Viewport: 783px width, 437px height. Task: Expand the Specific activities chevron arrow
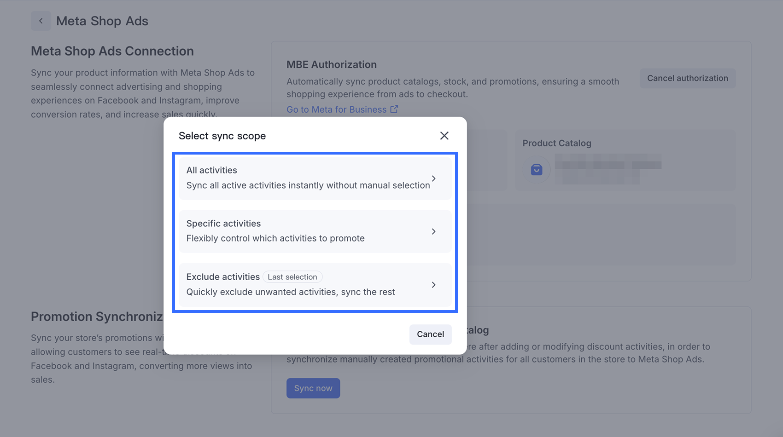coord(433,231)
